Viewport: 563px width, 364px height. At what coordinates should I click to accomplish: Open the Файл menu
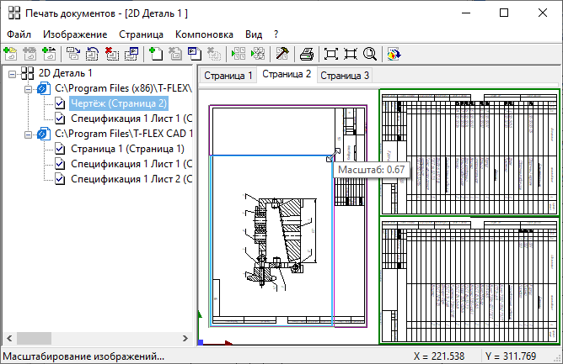coord(19,34)
